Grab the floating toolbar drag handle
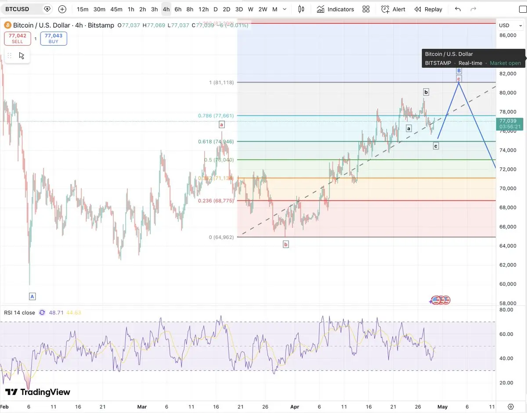 (9, 55)
